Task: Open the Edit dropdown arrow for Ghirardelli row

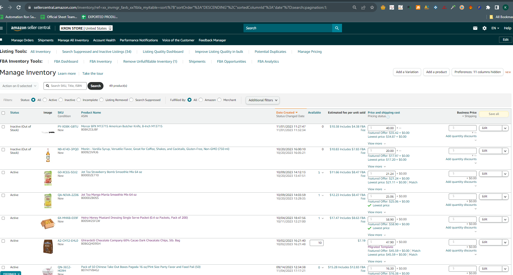Action: pyautogui.click(x=505, y=242)
